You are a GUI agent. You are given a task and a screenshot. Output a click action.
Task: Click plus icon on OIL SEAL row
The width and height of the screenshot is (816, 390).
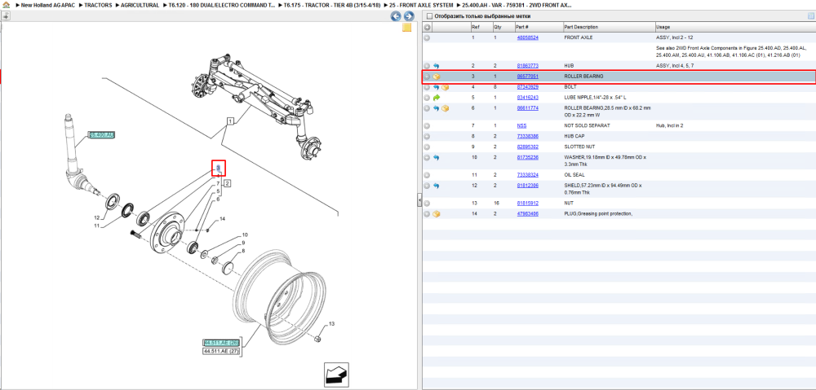point(427,175)
